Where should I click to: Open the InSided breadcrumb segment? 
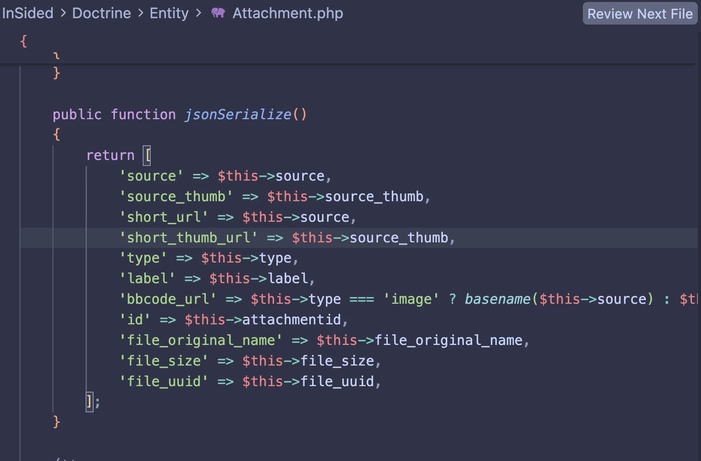(28, 13)
